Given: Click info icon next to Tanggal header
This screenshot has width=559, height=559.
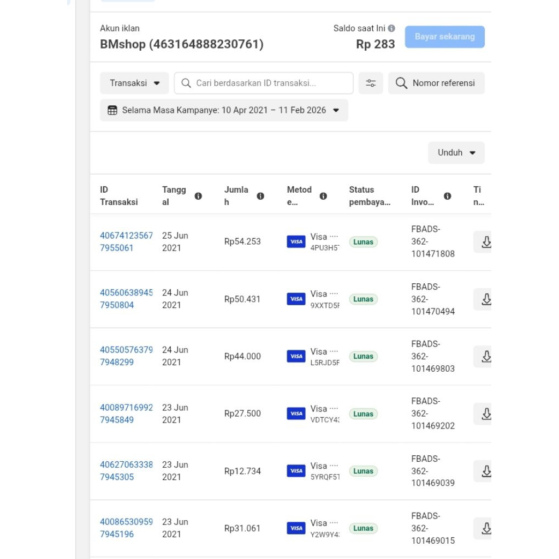Looking at the screenshot, I should point(198,196).
